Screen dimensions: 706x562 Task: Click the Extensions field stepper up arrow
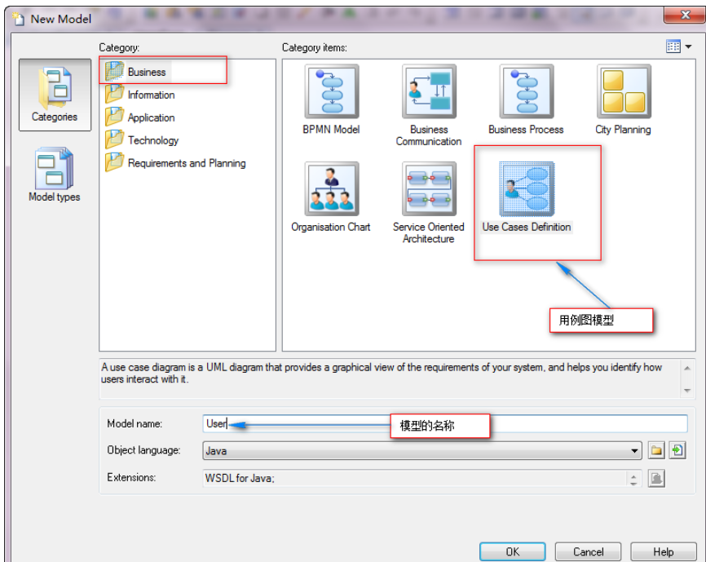633,475
